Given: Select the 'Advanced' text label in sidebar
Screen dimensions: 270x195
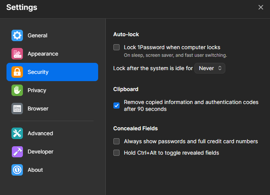Looking at the screenshot, I should tap(40, 133).
